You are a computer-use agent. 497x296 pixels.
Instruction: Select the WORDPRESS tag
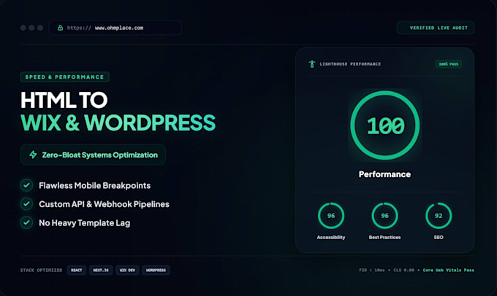point(156,270)
